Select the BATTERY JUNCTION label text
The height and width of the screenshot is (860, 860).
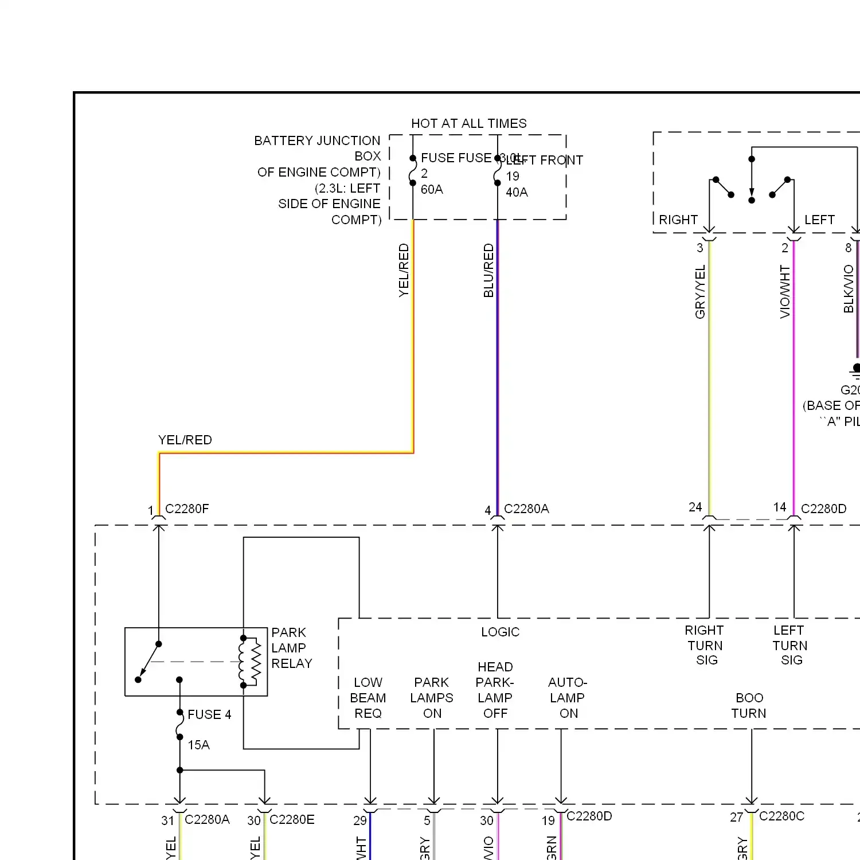coord(317,140)
